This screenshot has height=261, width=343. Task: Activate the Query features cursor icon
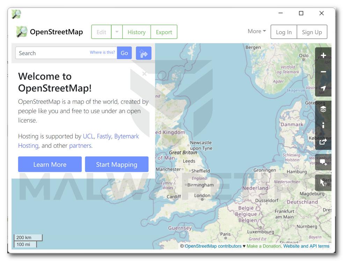[x=323, y=183]
